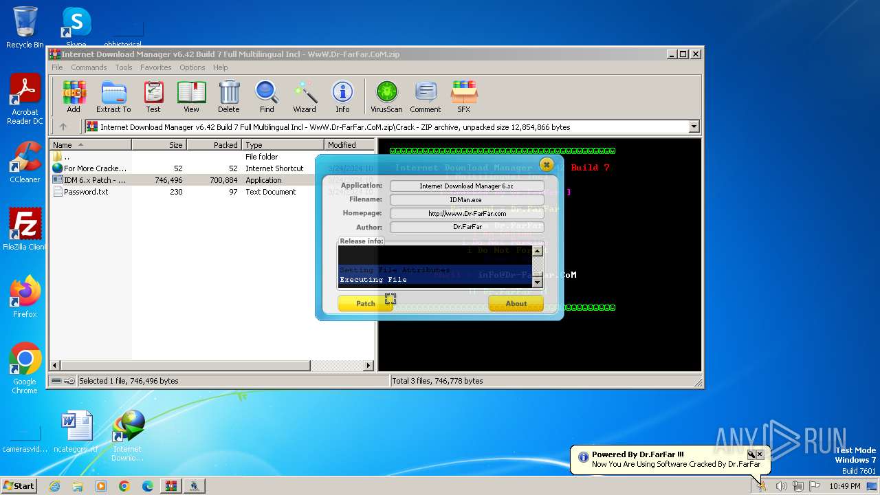Open Chrome from the taskbar
The width and height of the screenshot is (880, 495).
(124, 486)
